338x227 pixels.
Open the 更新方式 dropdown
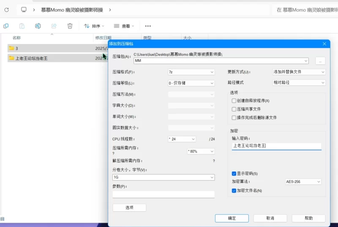299,72
